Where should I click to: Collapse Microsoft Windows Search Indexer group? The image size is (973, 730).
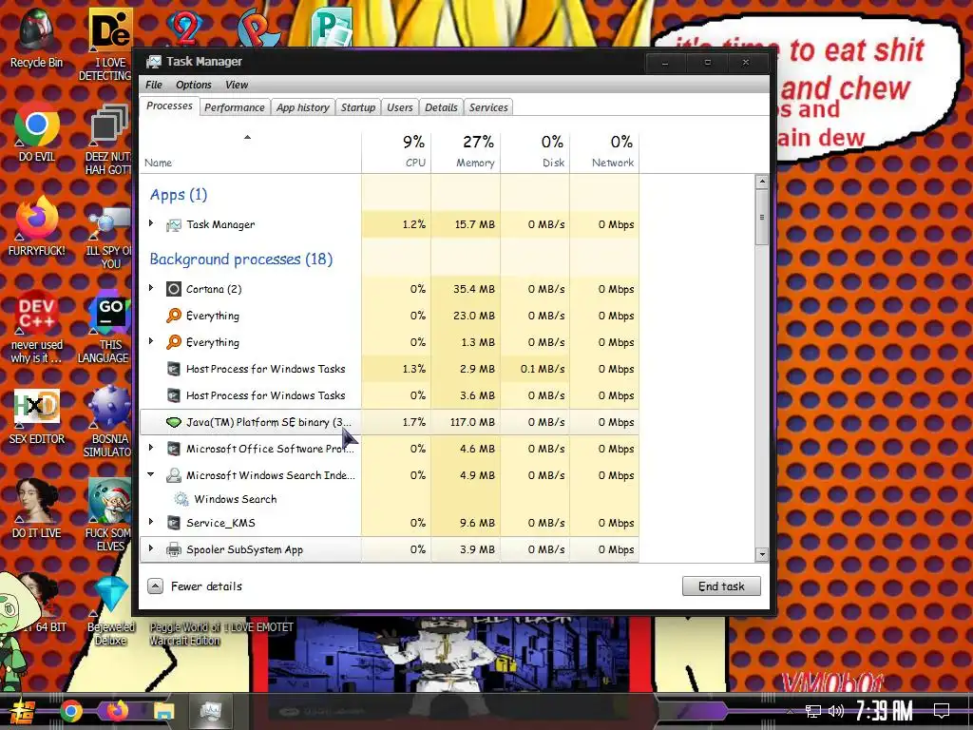(x=151, y=474)
